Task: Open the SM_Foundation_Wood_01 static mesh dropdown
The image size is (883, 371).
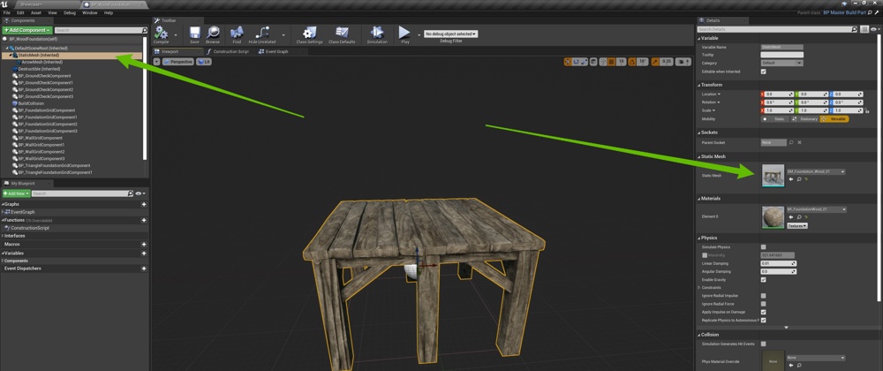Action: 815,171
